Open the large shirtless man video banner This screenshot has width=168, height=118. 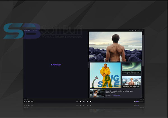coord(115,47)
